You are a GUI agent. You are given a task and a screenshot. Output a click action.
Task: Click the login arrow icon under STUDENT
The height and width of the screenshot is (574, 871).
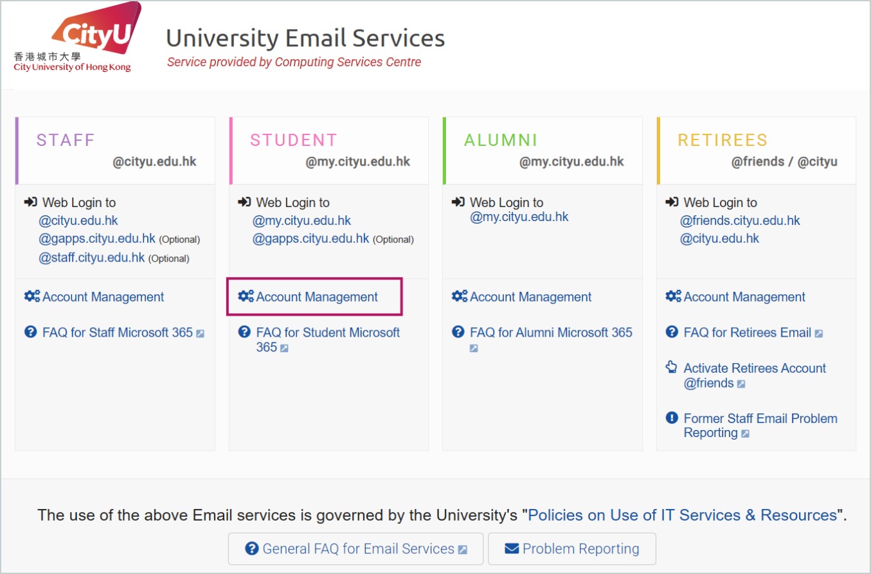[x=244, y=202]
